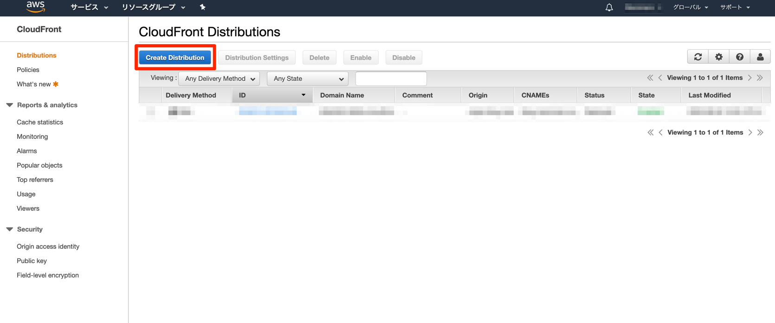Open the サポート dropdown
775x323 pixels.
(x=735, y=7)
